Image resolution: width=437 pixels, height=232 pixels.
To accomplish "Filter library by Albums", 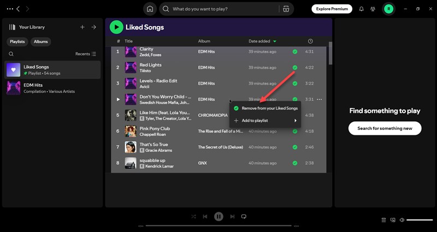I will (40, 41).
